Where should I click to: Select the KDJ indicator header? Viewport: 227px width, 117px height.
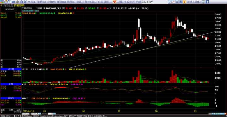click(x=11, y=84)
